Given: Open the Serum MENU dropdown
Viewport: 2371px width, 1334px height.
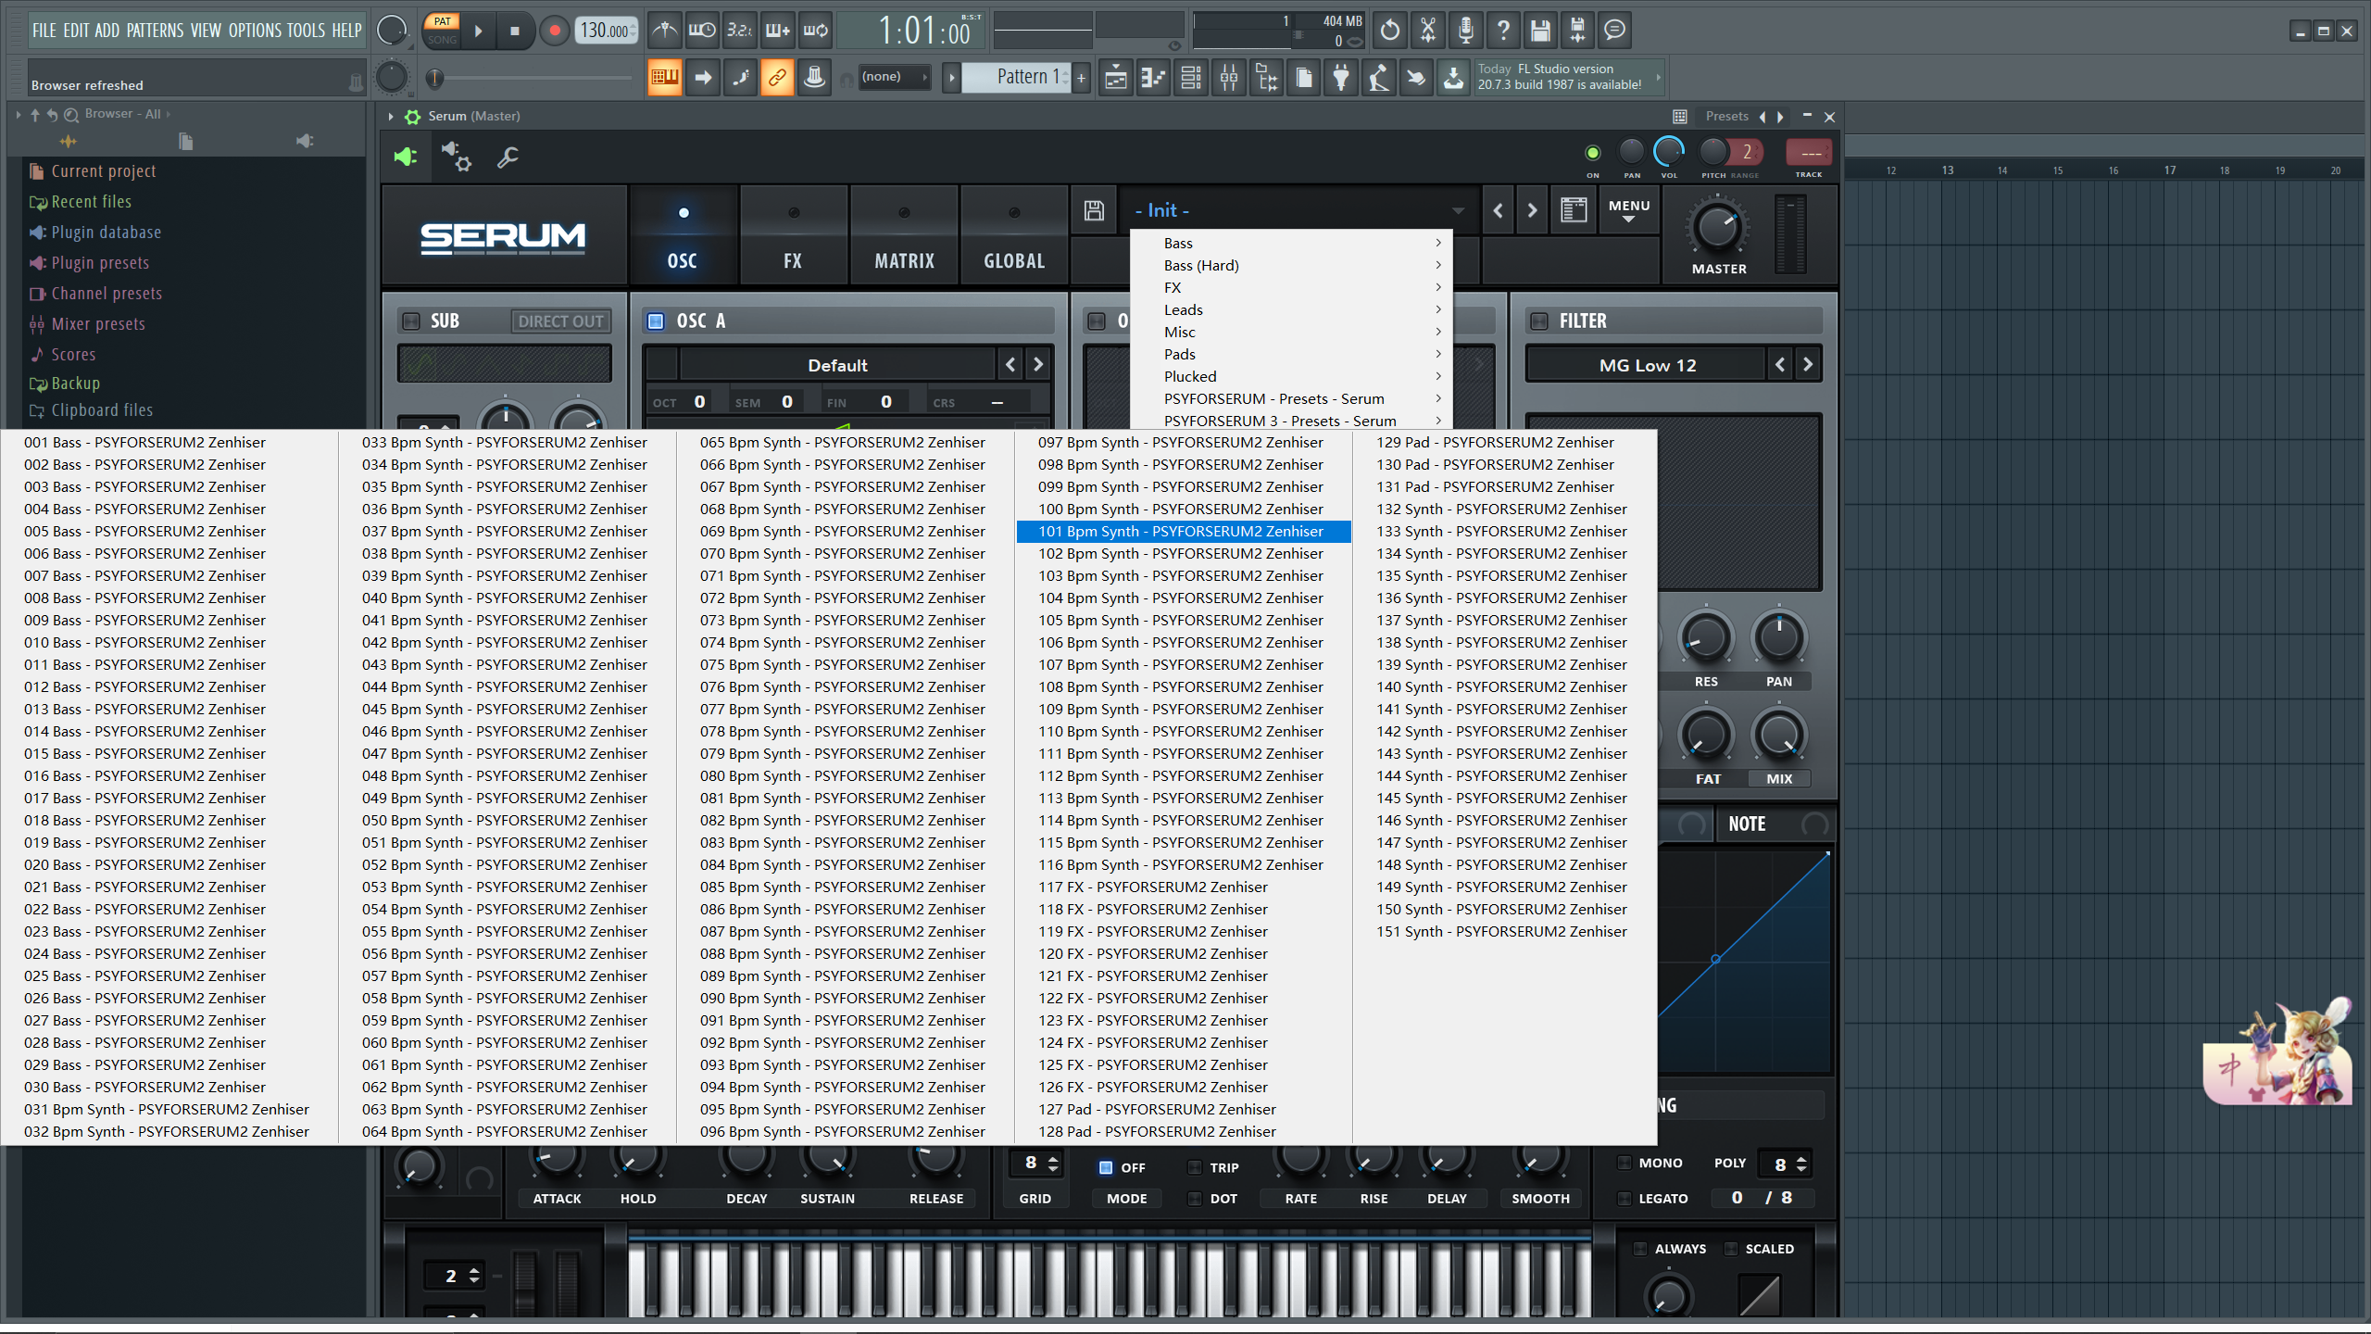Looking at the screenshot, I should point(1628,210).
